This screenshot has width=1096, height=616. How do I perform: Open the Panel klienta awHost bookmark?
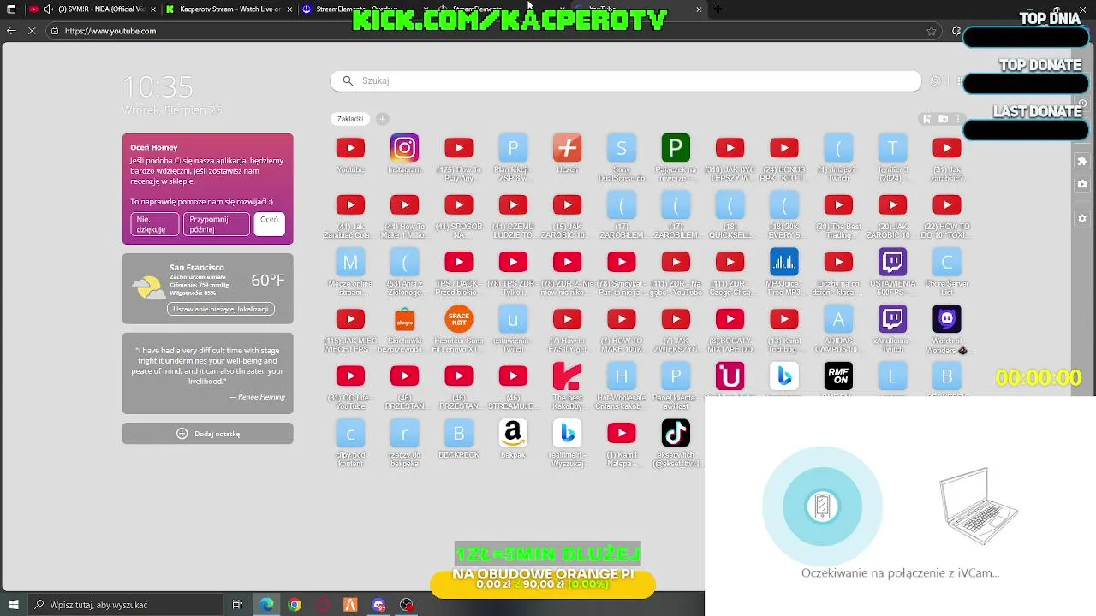click(676, 376)
